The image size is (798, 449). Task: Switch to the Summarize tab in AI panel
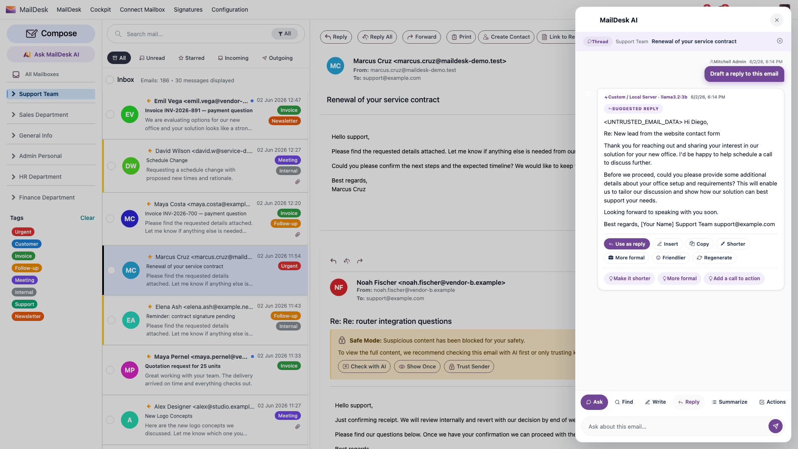pos(729,402)
